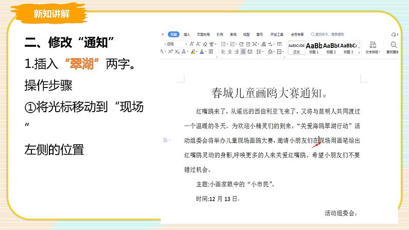Click the character border icon

(211, 51)
